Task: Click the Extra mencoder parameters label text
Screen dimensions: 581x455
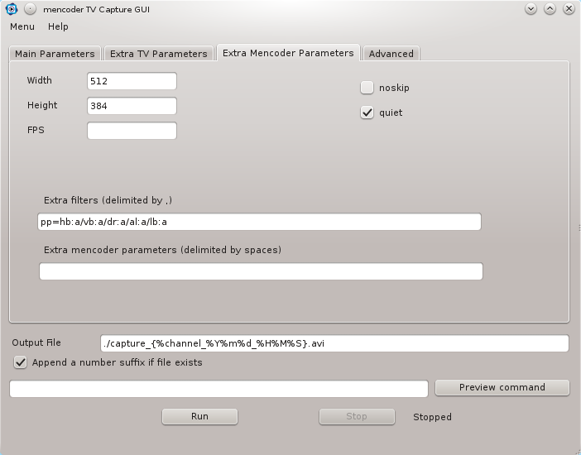Action: click(x=162, y=250)
